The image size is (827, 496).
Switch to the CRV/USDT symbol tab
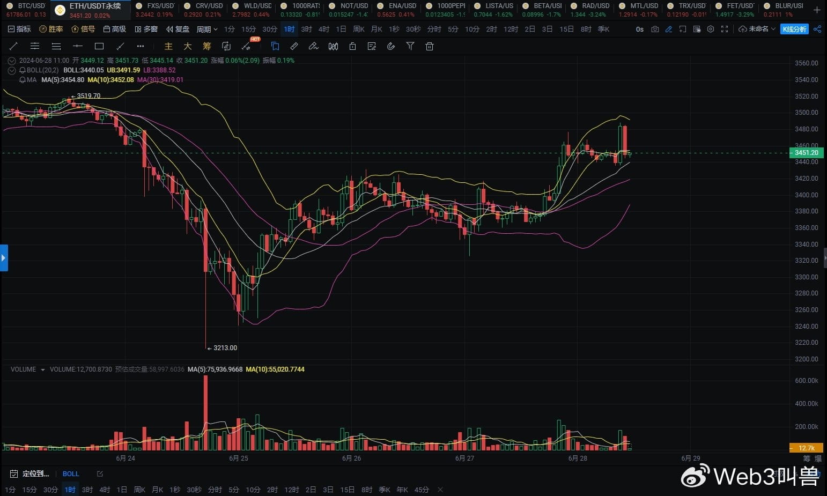203,10
